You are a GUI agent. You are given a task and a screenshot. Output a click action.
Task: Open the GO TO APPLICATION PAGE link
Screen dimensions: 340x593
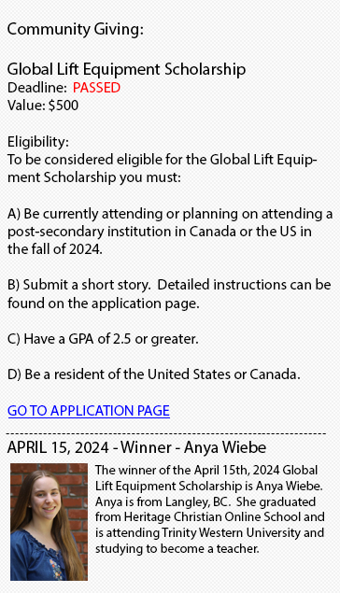[89, 411]
